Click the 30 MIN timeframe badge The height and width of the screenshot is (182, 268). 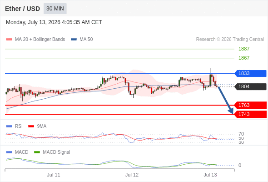pyautogui.click(x=55, y=9)
